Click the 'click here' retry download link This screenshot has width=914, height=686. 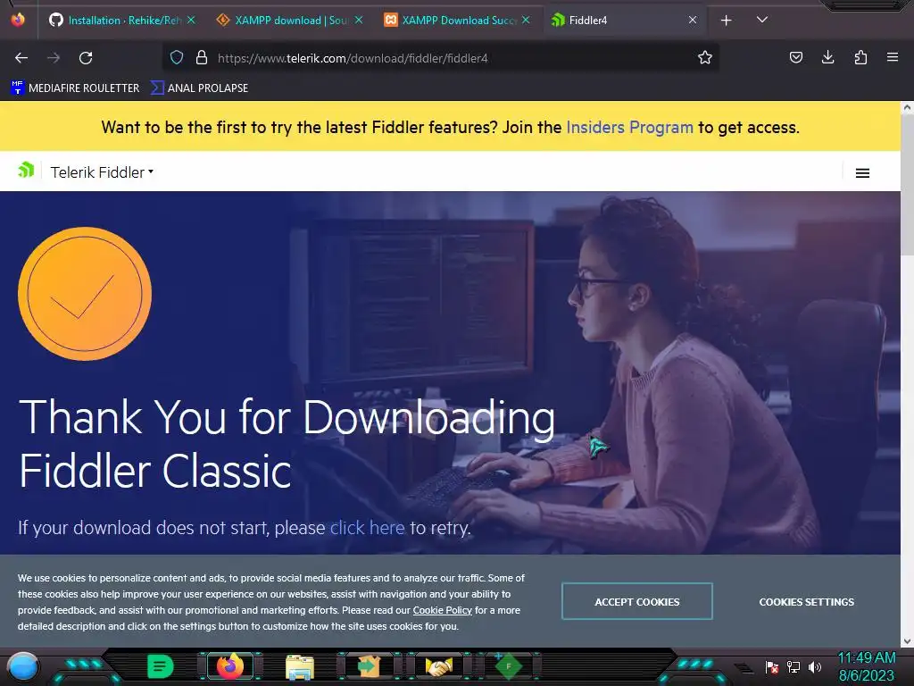point(367,528)
